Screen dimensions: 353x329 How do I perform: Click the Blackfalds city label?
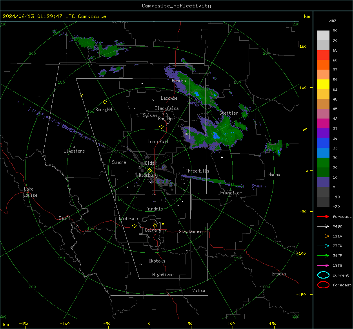coord(167,108)
